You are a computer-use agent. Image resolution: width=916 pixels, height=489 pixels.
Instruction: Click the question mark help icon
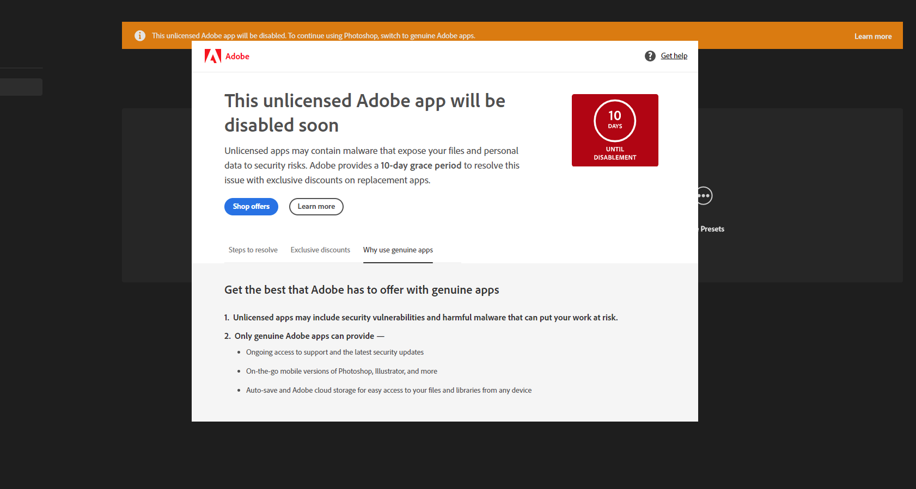[x=650, y=56]
